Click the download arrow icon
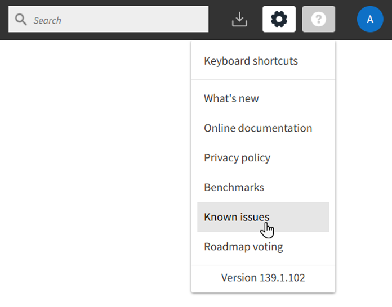The width and height of the screenshot is (392, 307). point(239,20)
